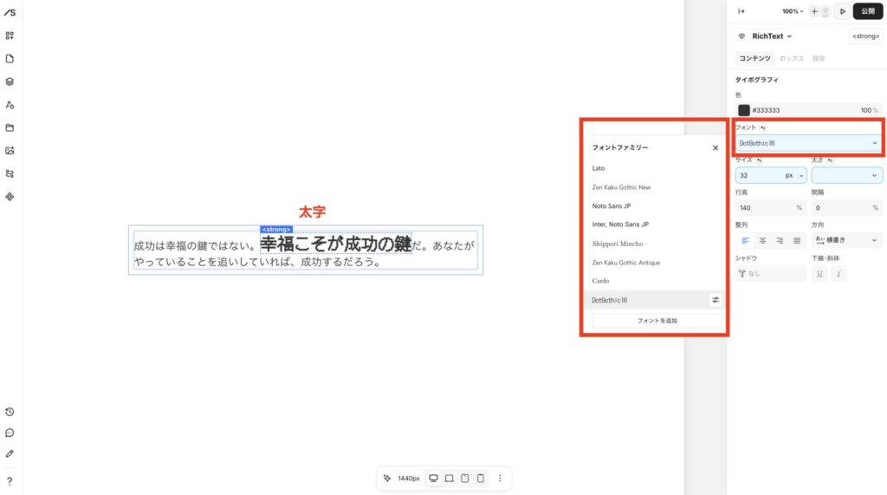Toggle underline text style
This screenshot has height=495, width=887.
coord(819,274)
